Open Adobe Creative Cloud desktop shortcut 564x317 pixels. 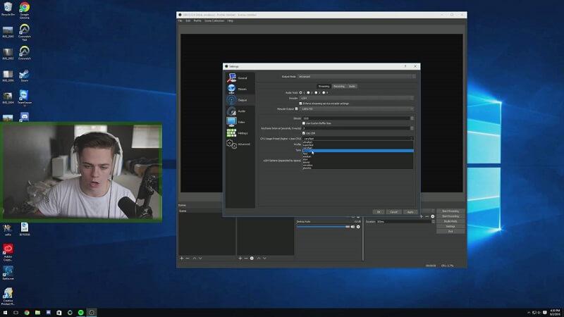point(8,253)
